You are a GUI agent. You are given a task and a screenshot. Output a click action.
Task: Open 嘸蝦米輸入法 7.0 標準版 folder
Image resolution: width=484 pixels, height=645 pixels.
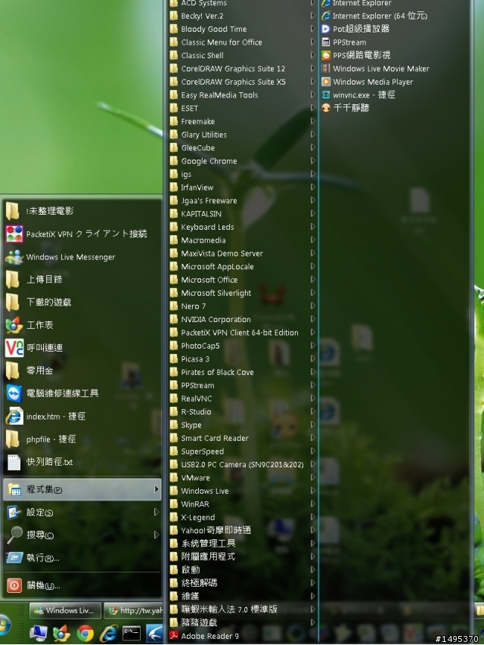click(x=243, y=609)
